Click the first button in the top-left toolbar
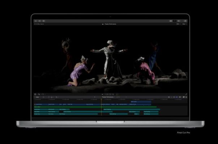Screen dimensions: 218x144 click(36, 21)
